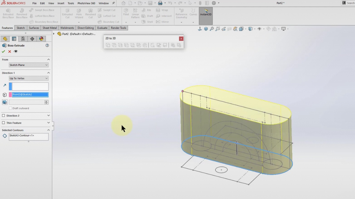Switch to FeatureManager design tree tab
The image size is (355, 199).
(x=5, y=39)
